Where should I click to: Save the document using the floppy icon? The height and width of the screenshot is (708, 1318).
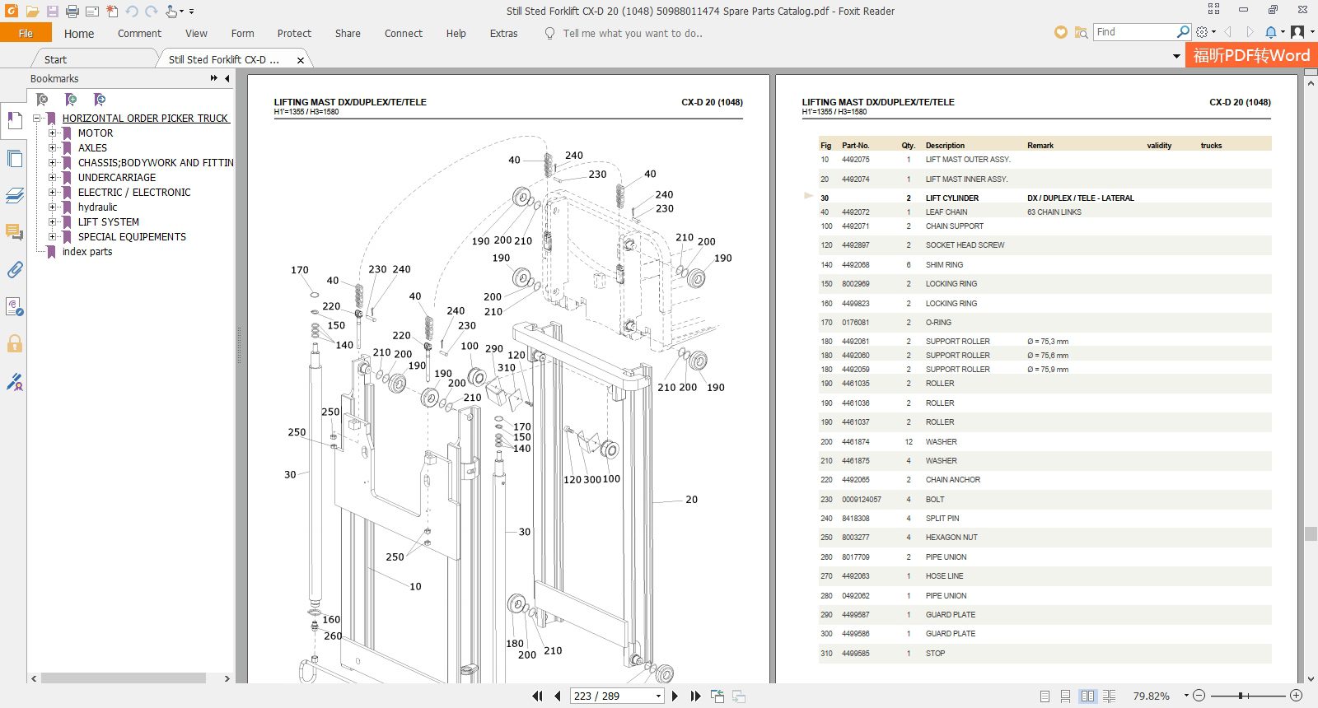52,12
